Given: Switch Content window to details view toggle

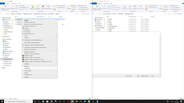Looking at the screenshot, I should tap(89, 99).
